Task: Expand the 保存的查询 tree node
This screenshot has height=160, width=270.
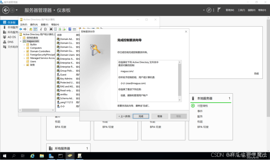Action: click(21, 38)
